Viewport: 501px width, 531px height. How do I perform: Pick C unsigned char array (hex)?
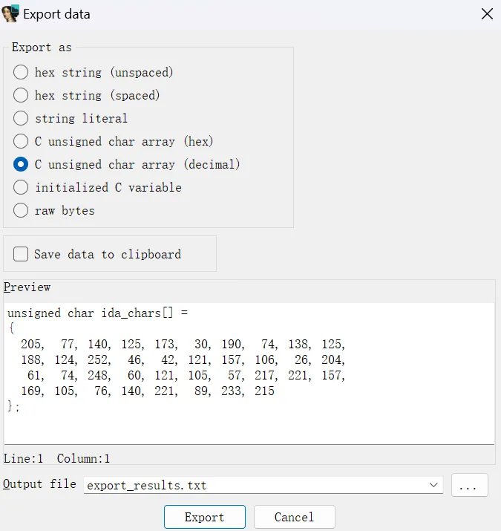click(22, 142)
